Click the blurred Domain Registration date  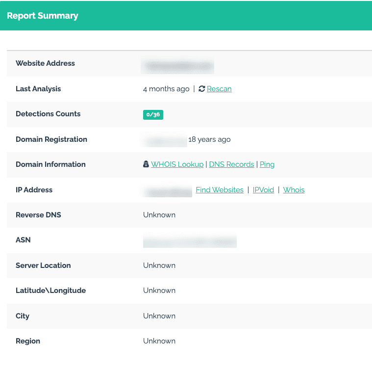[x=164, y=140]
